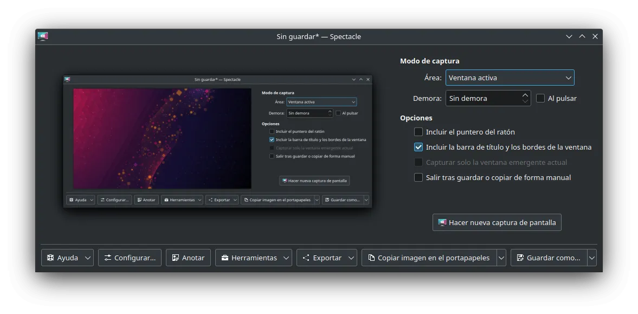Click the Spectacle icon in the title bar

[43, 36]
